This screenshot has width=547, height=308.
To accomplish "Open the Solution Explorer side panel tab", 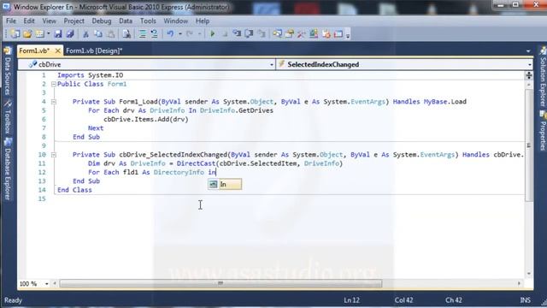I will (543, 77).
